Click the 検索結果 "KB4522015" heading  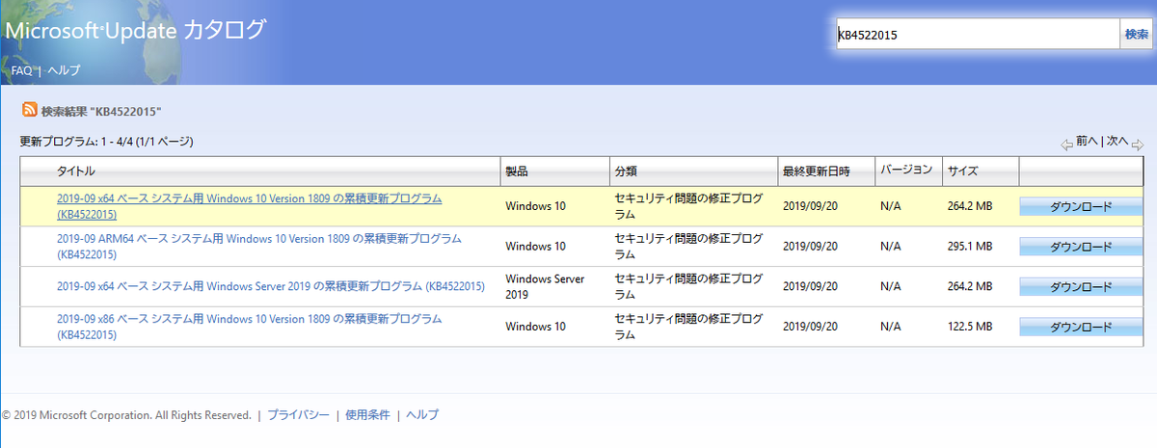tap(101, 111)
